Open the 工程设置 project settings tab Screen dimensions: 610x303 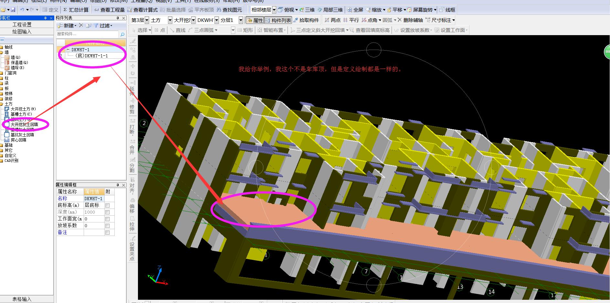pyautogui.click(x=22, y=24)
